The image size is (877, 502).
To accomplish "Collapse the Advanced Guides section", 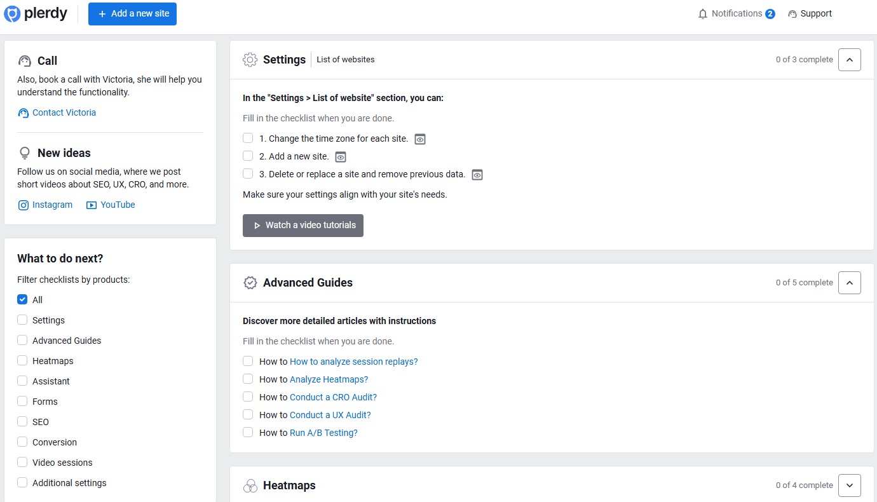I will pos(850,282).
